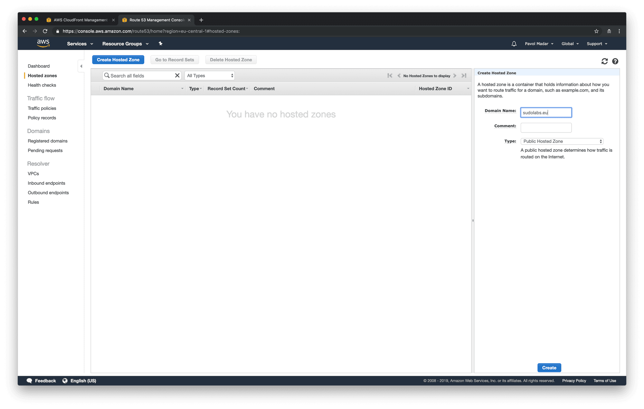Refresh the hosted zones list icon
Screen dimensions: 644x409
click(604, 61)
